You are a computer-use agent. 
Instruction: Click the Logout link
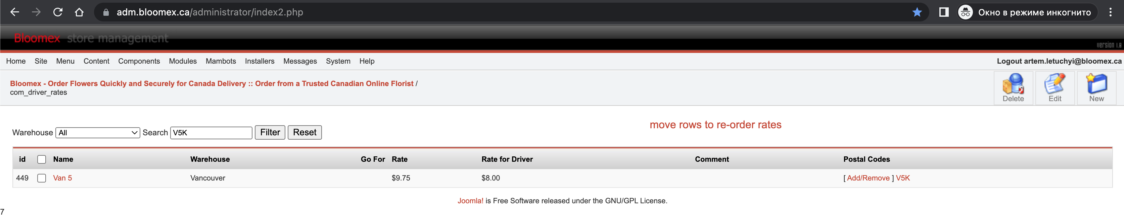(x=1059, y=61)
